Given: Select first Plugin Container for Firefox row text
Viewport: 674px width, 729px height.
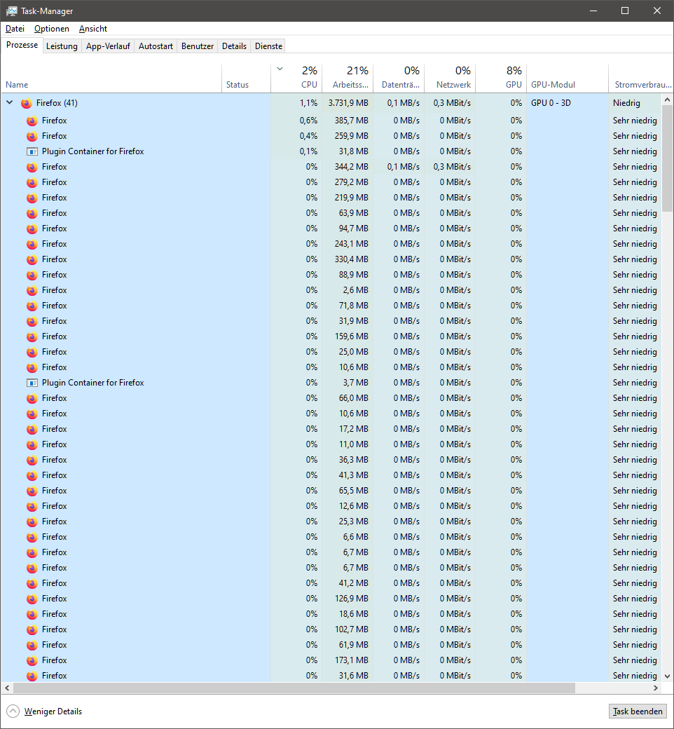Looking at the screenshot, I should [92, 151].
